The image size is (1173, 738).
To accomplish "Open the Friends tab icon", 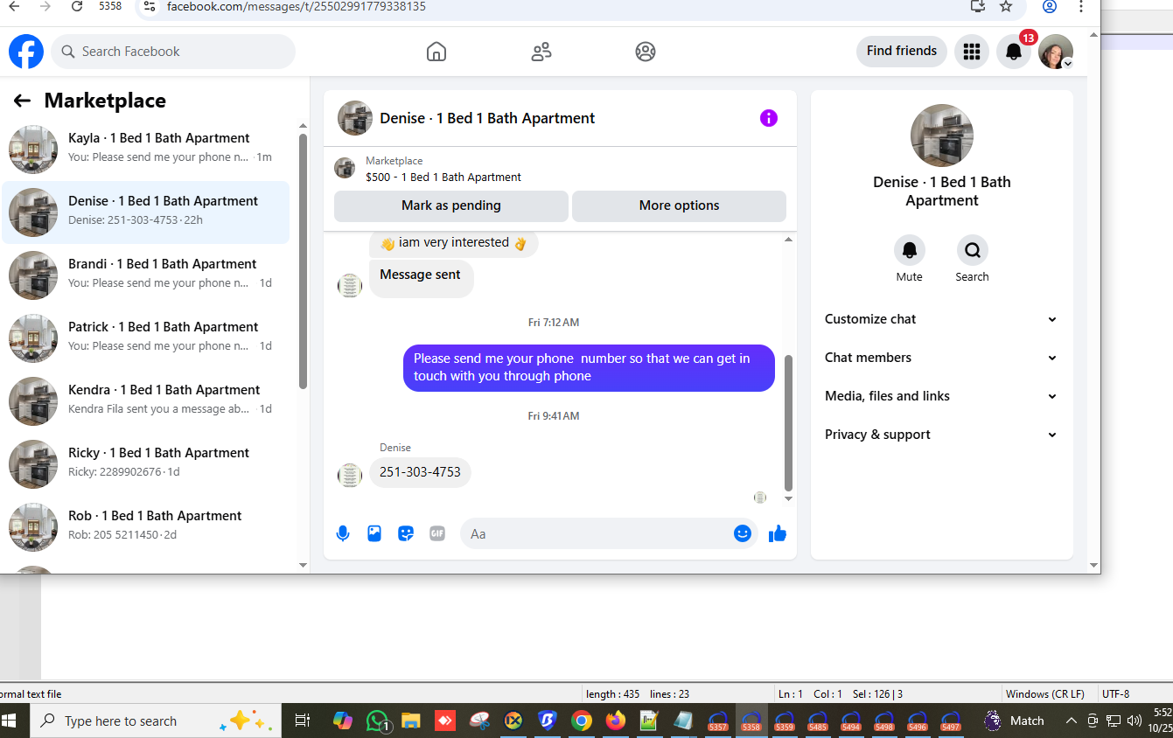I will (541, 52).
